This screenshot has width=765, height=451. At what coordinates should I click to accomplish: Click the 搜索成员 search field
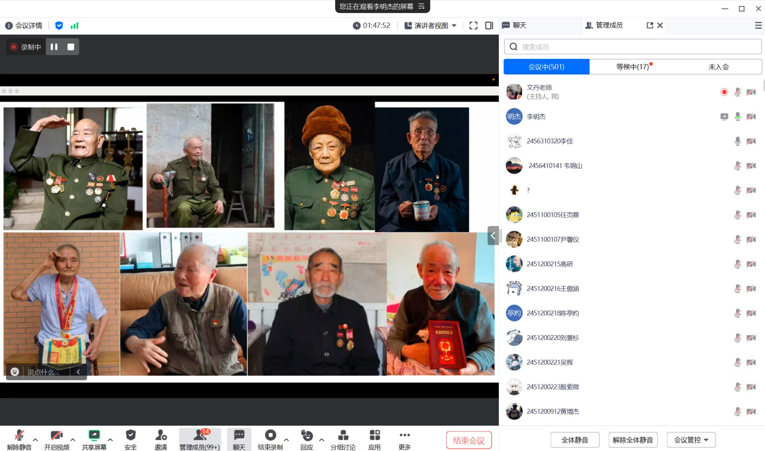point(637,47)
